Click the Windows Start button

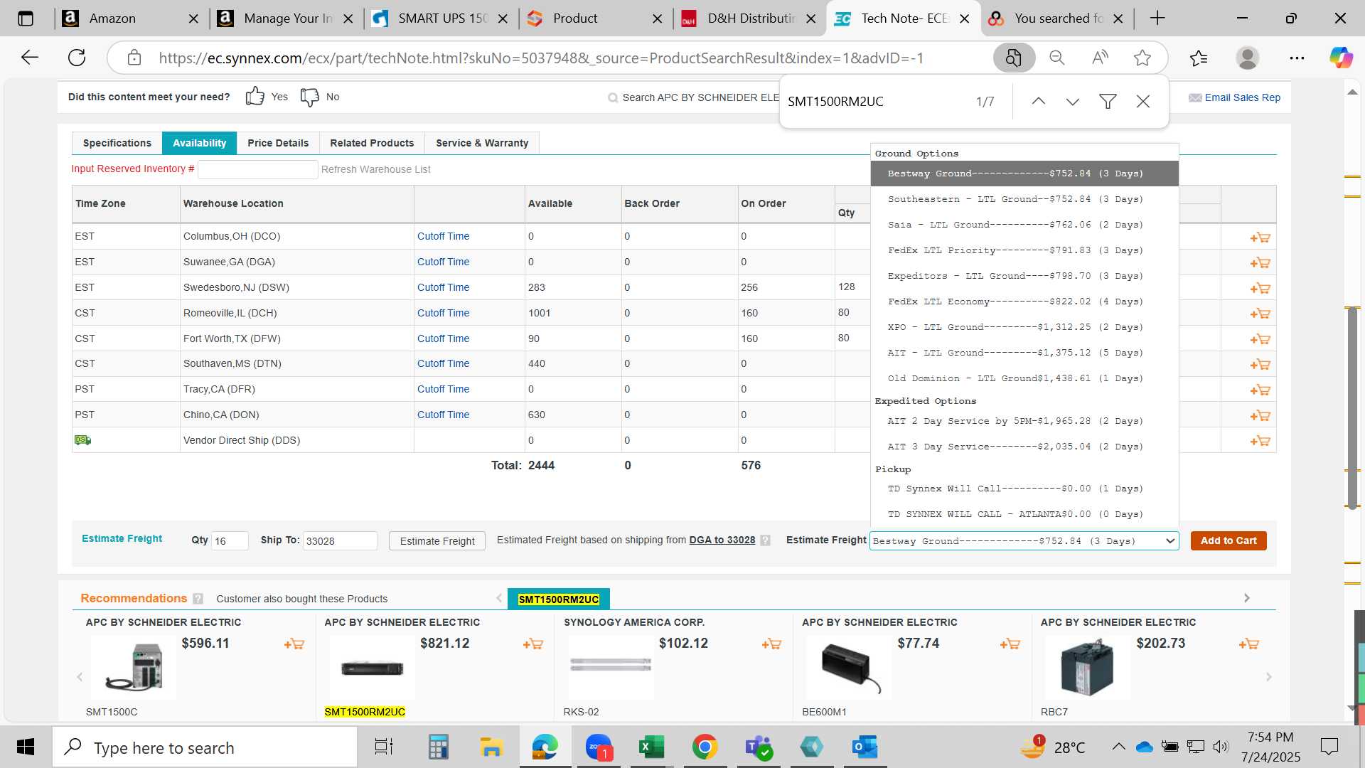(26, 747)
